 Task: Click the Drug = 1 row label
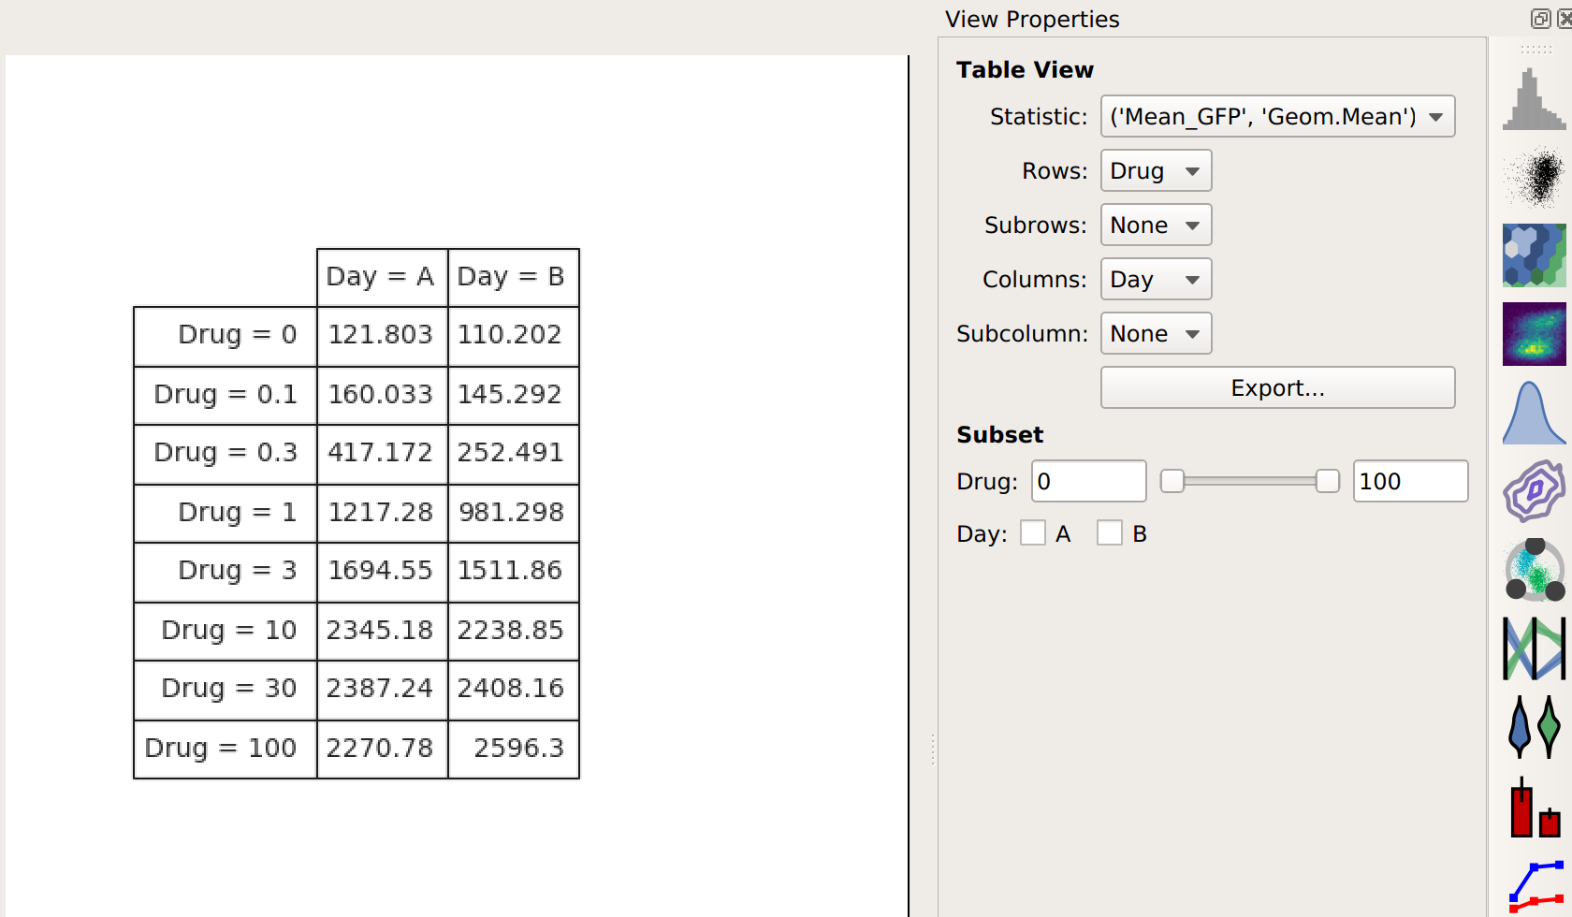coord(226,514)
